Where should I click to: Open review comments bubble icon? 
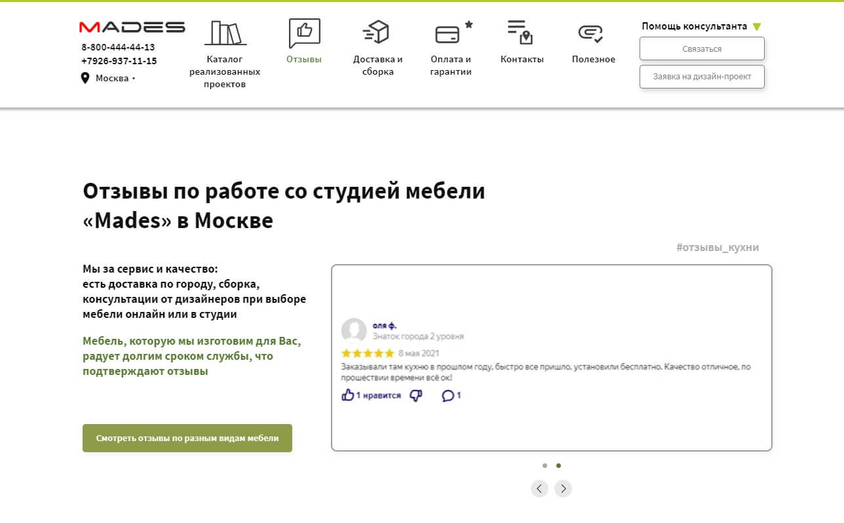tap(448, 396)
